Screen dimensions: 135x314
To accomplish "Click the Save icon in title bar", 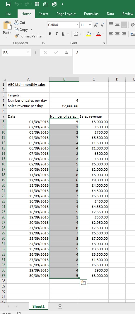I will (8, 4).
